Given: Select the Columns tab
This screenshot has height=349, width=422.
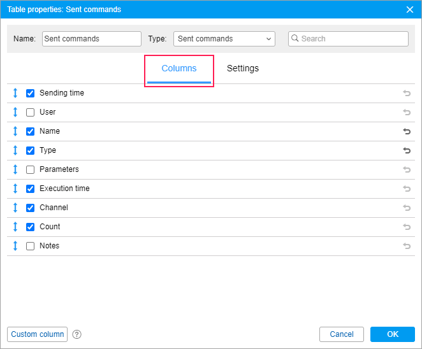Looking at the screenshot, I should tap(179, 69).
